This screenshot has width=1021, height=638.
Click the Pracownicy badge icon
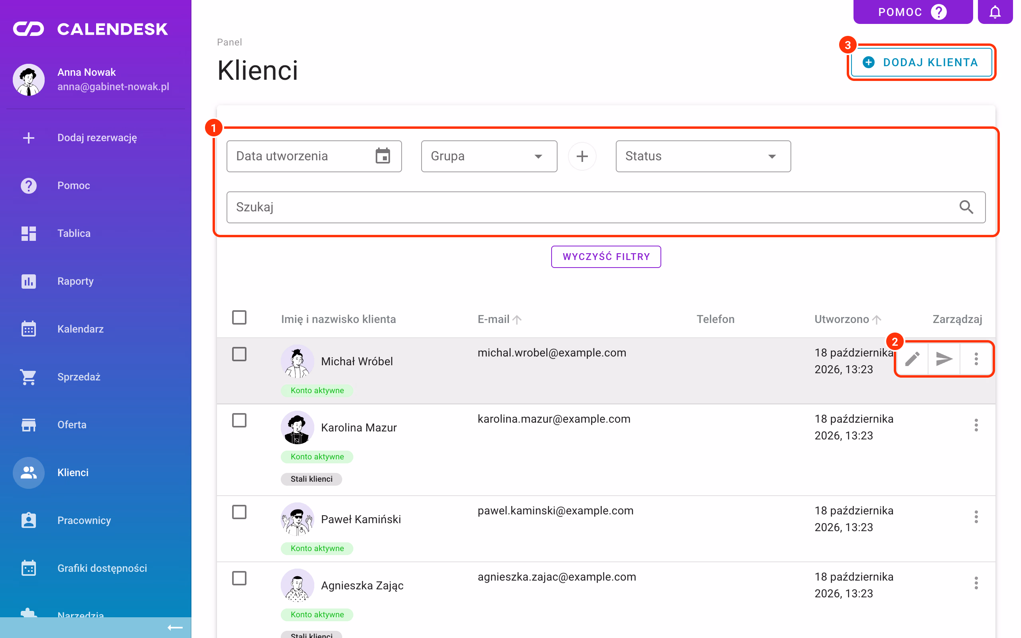point(29,520)
